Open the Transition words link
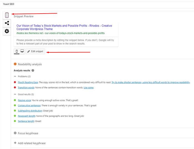This screenshot has height=149, width=194. [26, 88]
